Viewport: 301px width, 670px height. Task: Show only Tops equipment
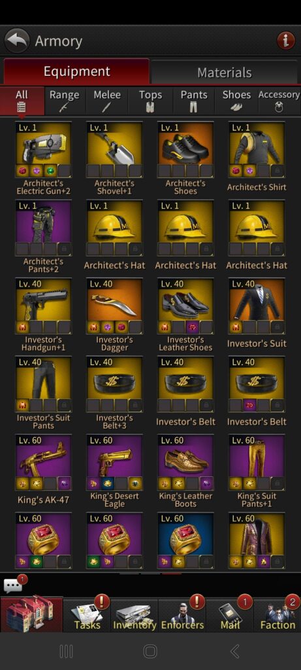[x=150, y=101]
